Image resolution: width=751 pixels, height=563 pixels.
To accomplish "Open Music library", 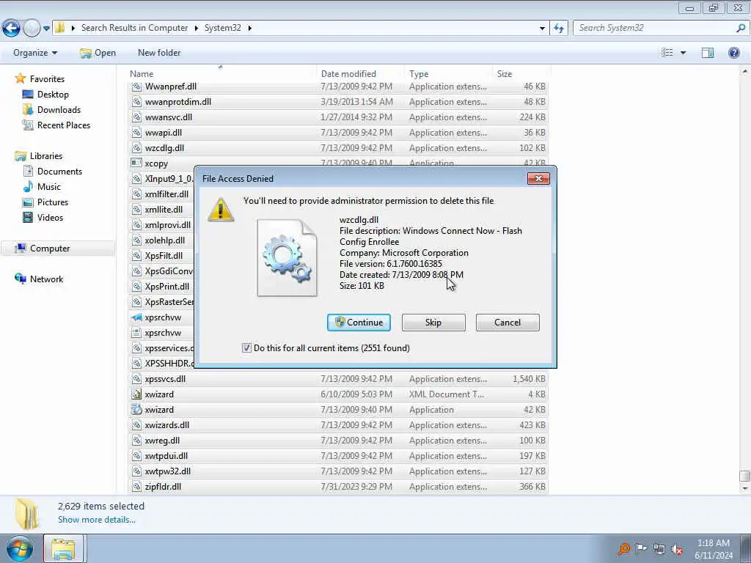I will (x=49, y=187).
